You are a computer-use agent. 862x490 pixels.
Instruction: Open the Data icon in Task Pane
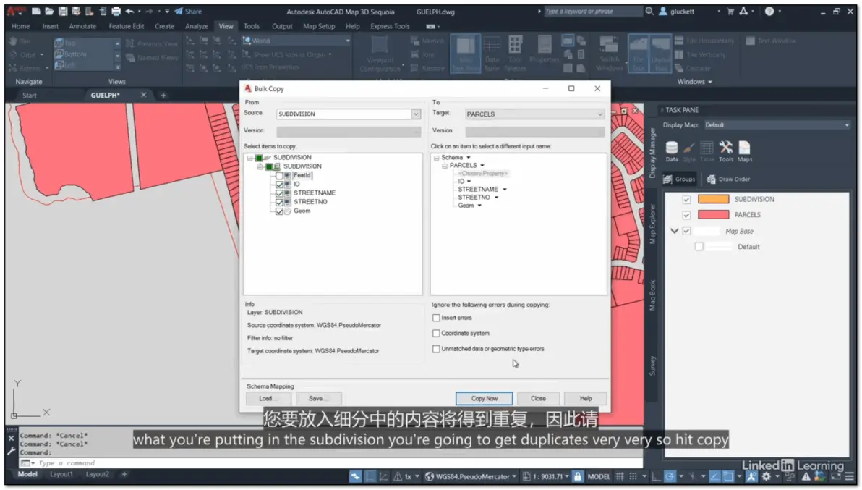(672, 151)
